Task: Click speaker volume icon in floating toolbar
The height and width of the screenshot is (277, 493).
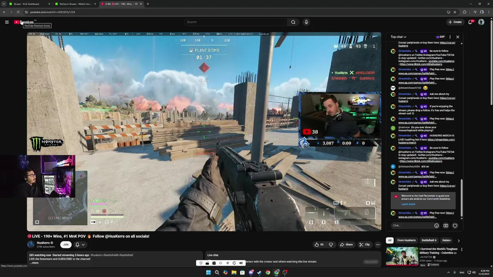Action: tap(221, 263)
